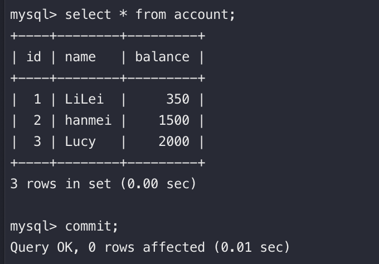Viewport: 379px width, 264px height.
Task: Click the asterisk in the select statement
Action: [123, 13]
